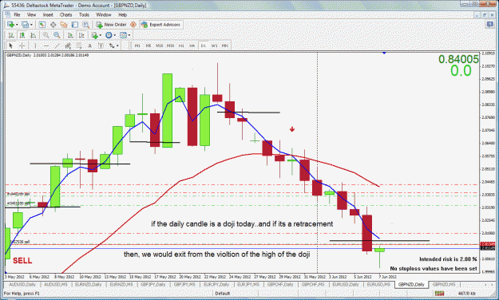Select the Fibonacci retracement tool
Viewport: 499px width, 300px height.
tap(78, 45)
